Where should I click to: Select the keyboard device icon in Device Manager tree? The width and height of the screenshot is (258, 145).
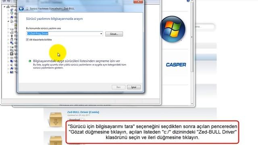(12, 58)
